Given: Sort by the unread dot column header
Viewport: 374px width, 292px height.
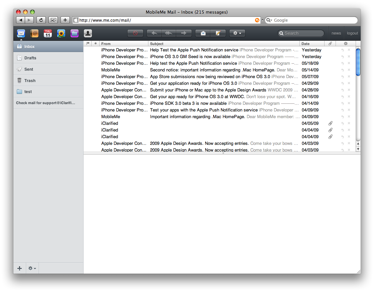Looking at the screenshot, I should (x=95, y=43).
